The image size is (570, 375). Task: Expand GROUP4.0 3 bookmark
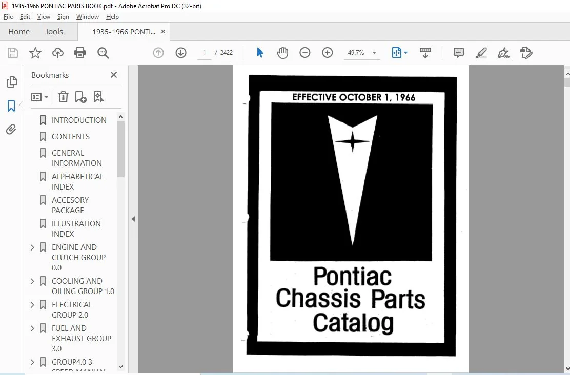point(32,362)
